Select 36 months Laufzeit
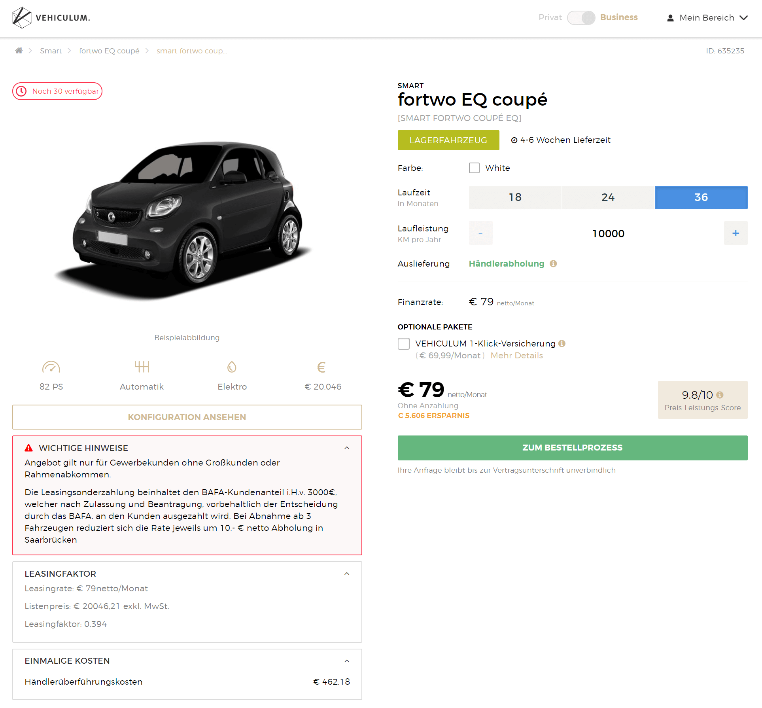This screenshot has height=708, width=762. click(701, 197)
